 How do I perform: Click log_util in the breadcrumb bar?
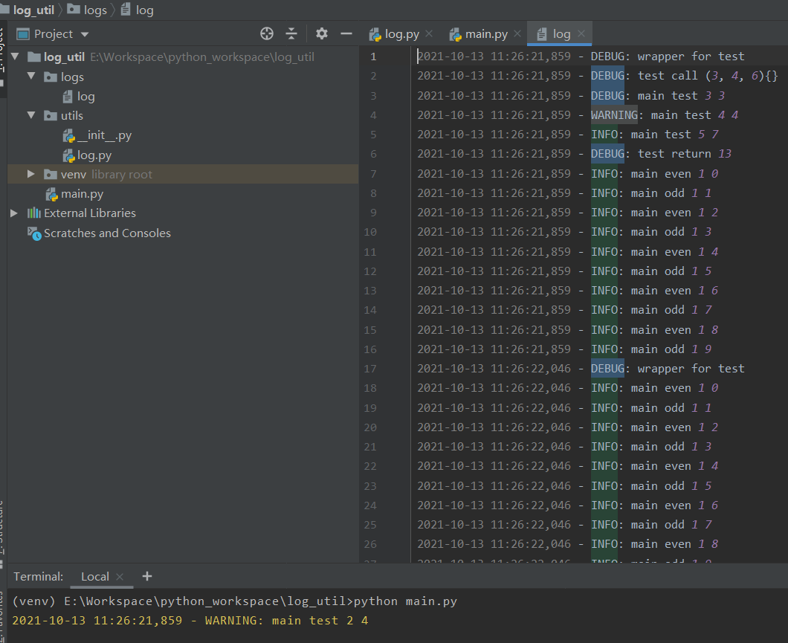coord(33,10)
